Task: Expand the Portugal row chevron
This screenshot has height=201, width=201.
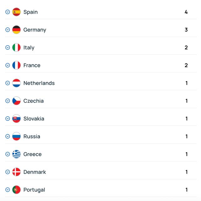Action: (x=8, y=190)
